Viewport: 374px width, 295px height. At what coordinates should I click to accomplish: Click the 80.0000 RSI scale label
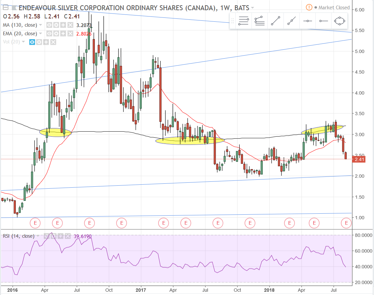tap(363, 235)
